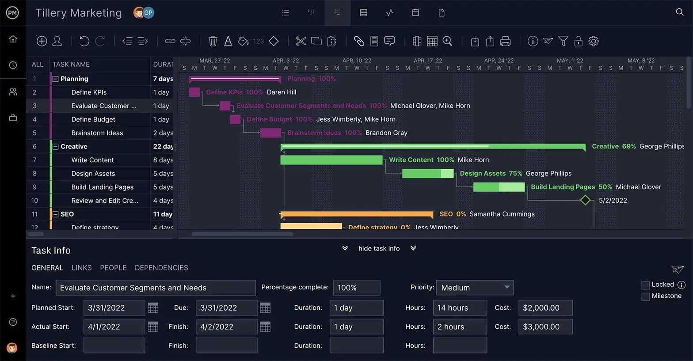This screenshot has height=361, width=693.
Task: Click the printer icon in toolbar
Action: [x=505, y=41]
